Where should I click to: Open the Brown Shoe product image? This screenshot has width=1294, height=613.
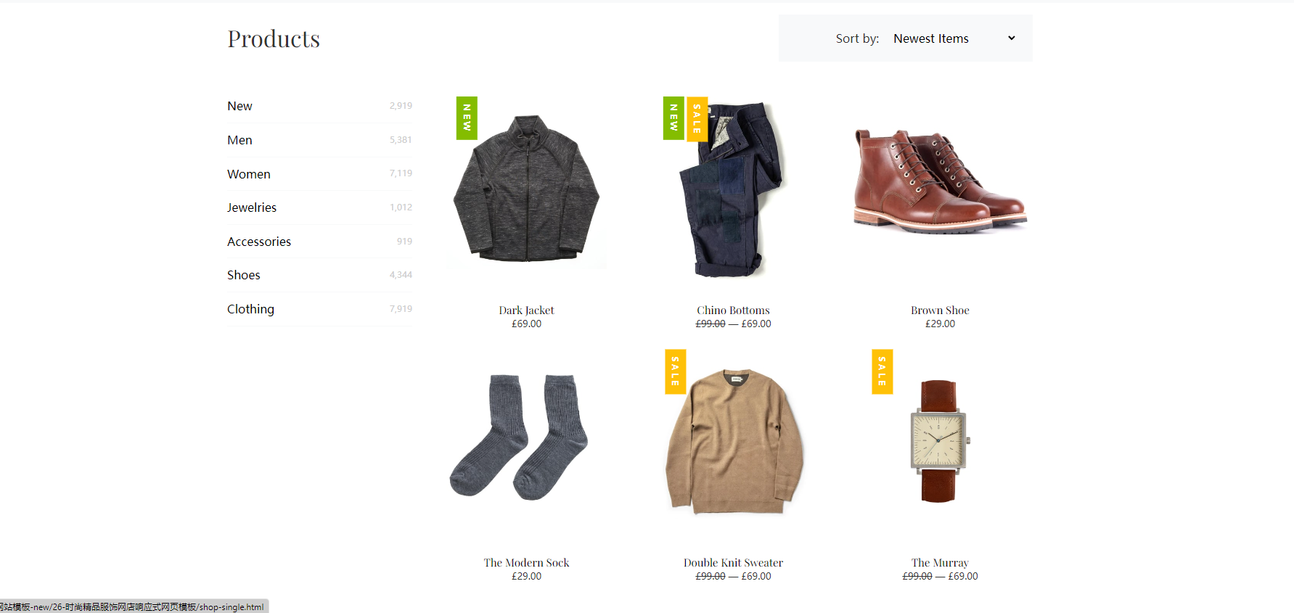[x=941, y=181]
